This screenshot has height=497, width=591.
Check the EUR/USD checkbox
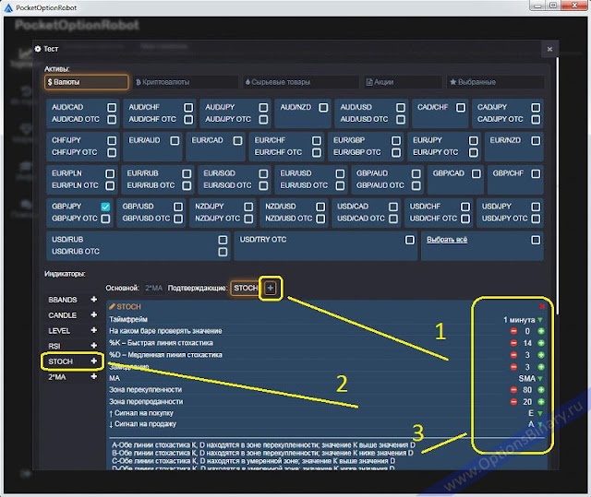[x=340, y=173]
